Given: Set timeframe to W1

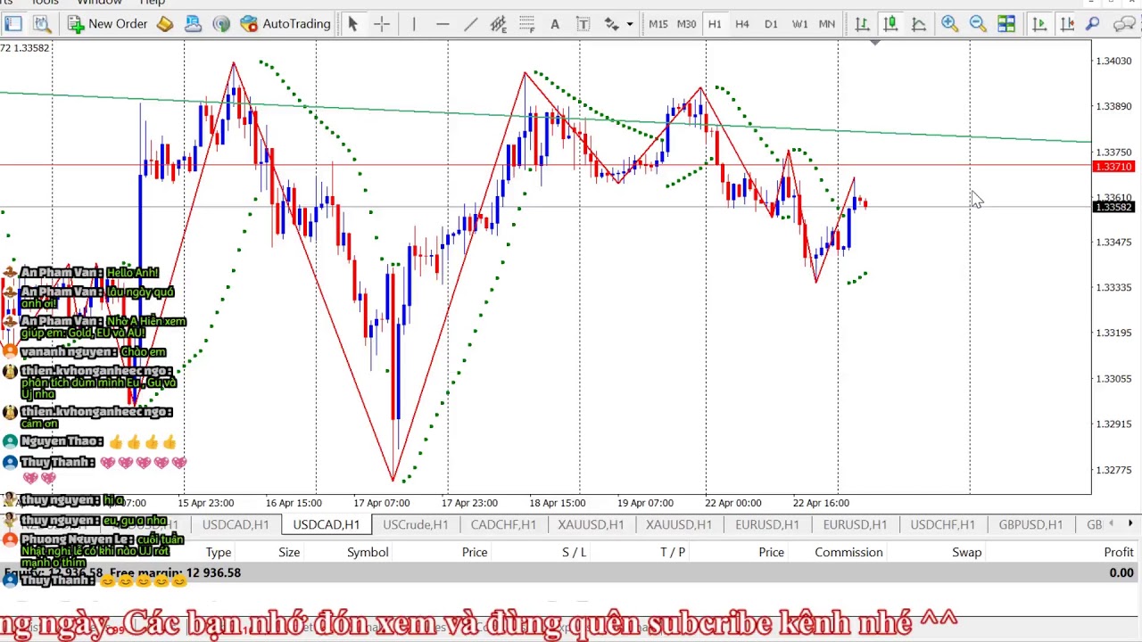Looking at the screenshot, I should click(x=799, y=24).
